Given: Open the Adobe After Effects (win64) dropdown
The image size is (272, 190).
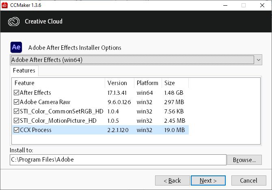Looking at the screenshot, I should (136, 60).
